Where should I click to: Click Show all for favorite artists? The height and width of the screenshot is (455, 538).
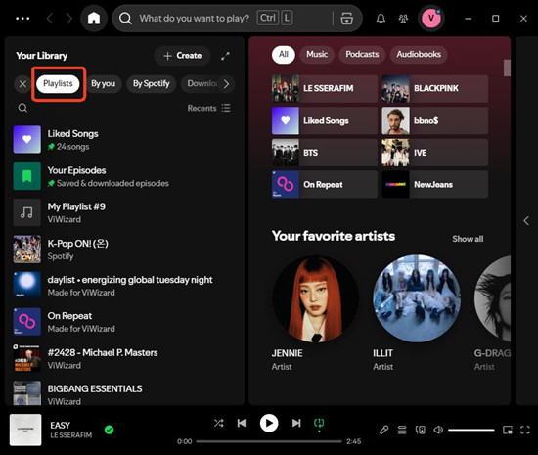[468, 239]
